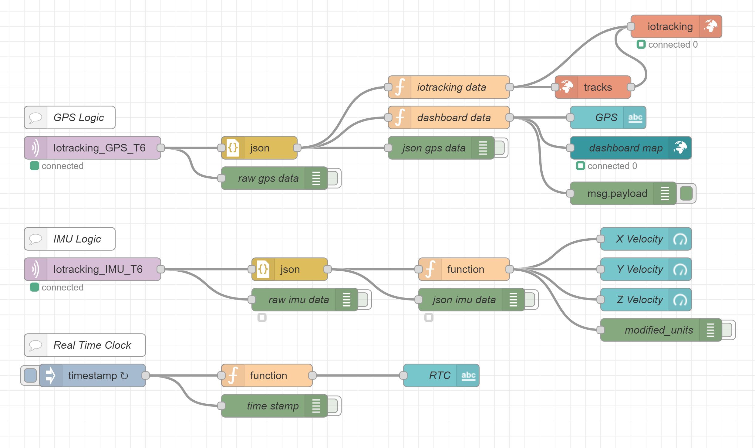Toggle the raw gps data debug button
Viewport: 755px width, 448px height.
[x=333, y=178]
